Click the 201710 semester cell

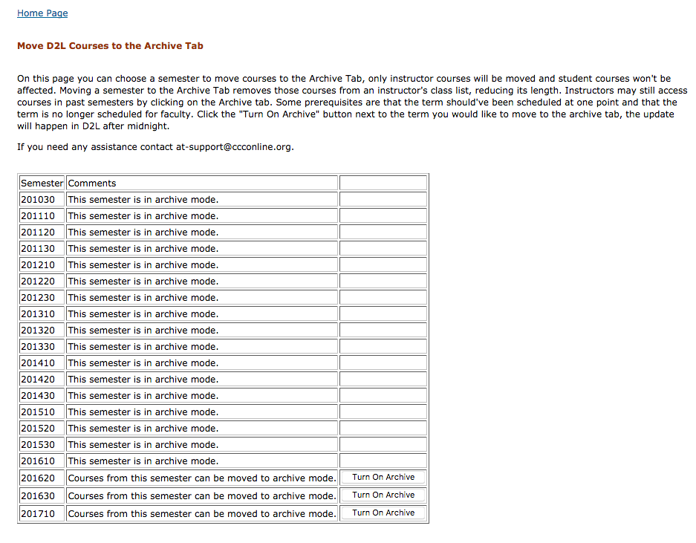[38, 513]
